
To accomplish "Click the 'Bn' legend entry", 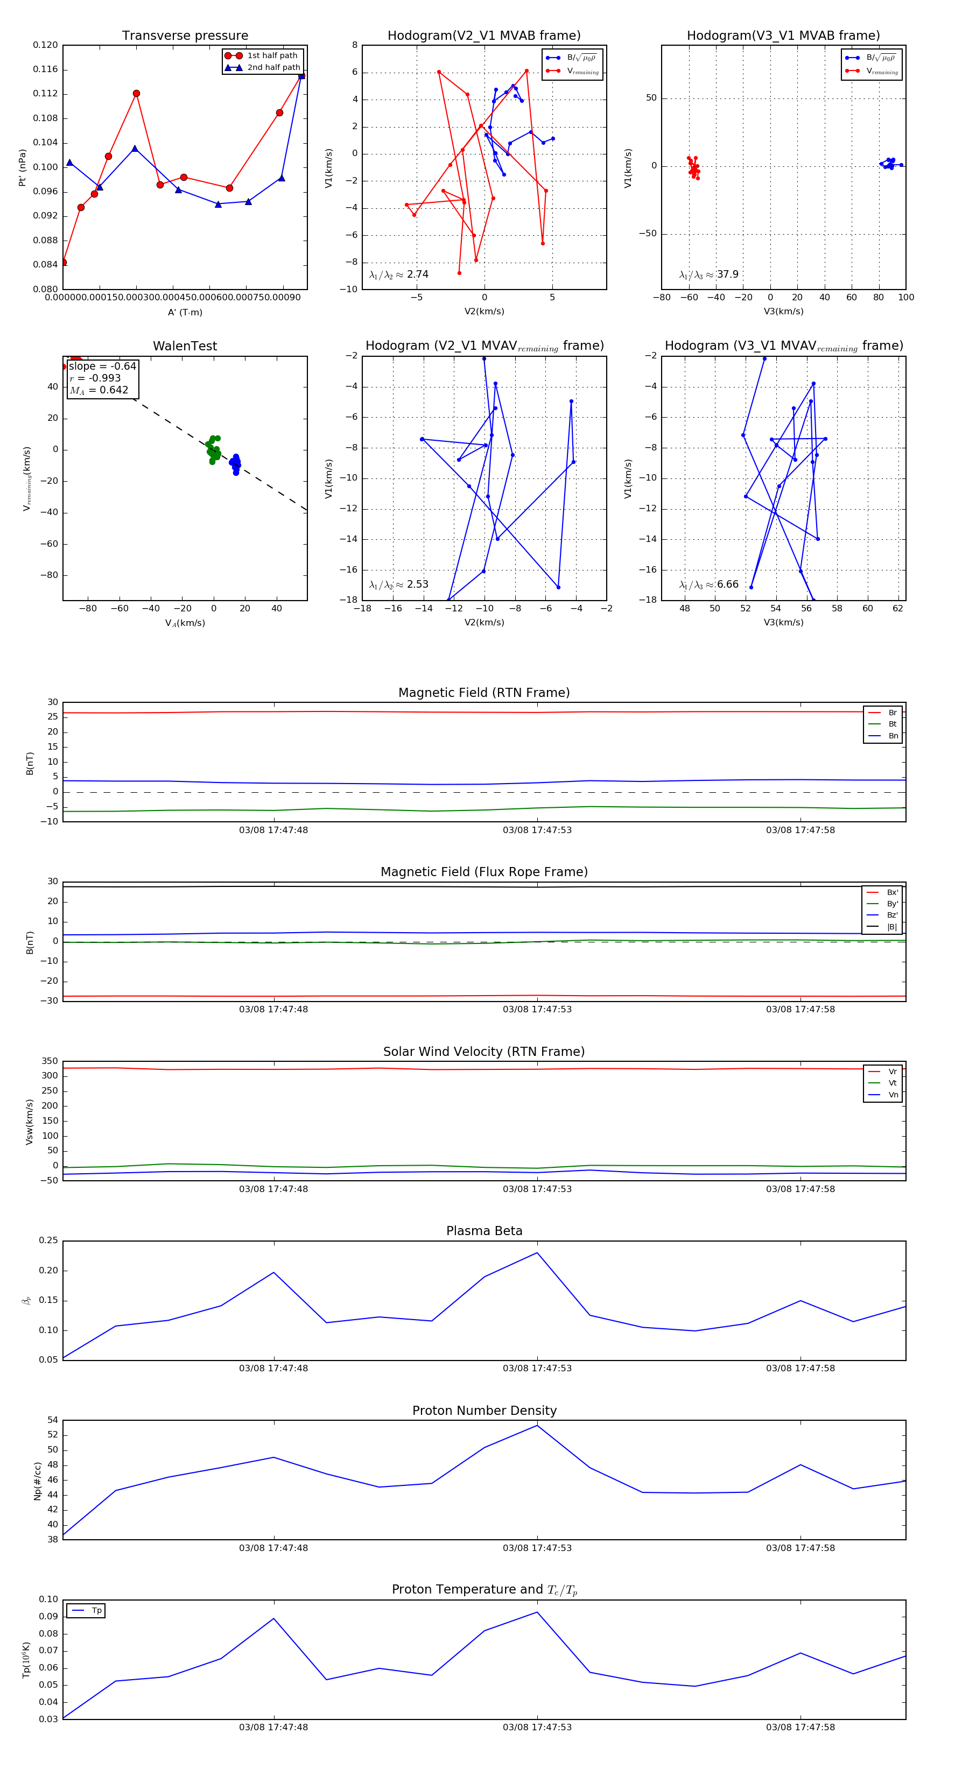I will 883,736.
